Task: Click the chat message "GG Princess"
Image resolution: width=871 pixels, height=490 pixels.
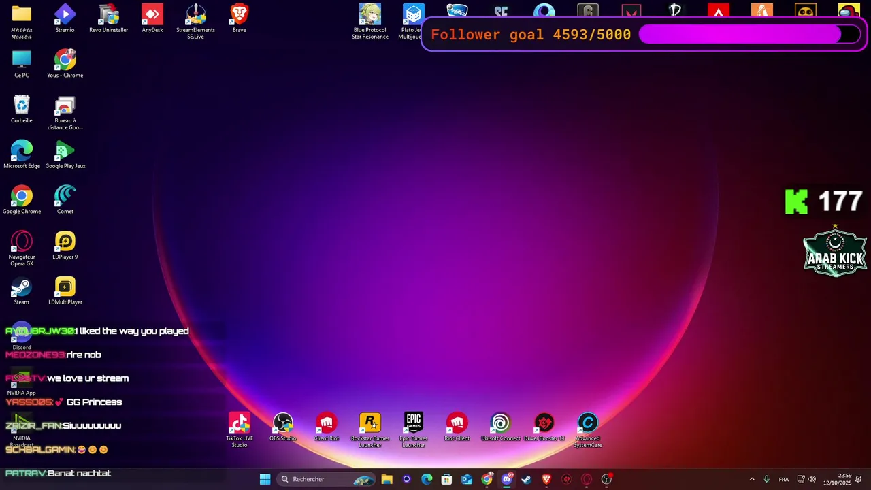Action: click(94, 402)
